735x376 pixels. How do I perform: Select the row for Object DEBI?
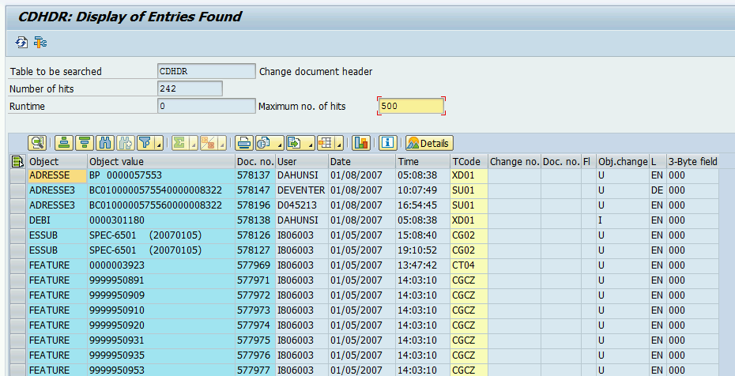coord(17,220)
